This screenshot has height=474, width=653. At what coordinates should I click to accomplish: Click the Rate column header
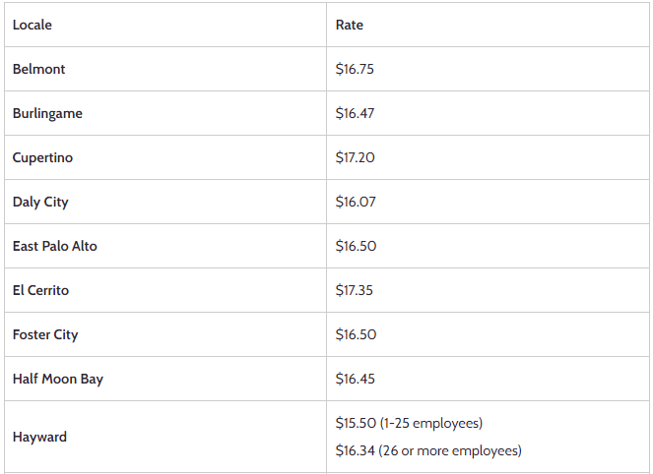pos(350,25)
